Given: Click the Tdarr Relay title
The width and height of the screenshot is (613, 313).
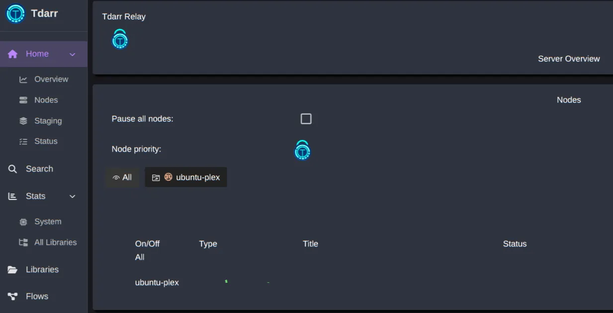Looking at the screenshot, I should (124, 17).
